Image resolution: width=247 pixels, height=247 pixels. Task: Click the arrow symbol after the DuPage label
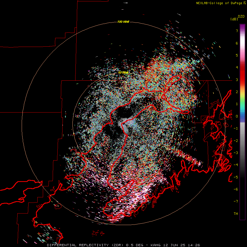tap(245, 3)
